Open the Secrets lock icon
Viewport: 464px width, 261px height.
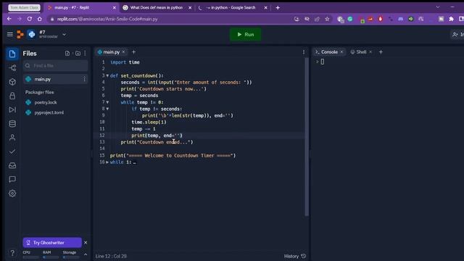coord(12,96)
